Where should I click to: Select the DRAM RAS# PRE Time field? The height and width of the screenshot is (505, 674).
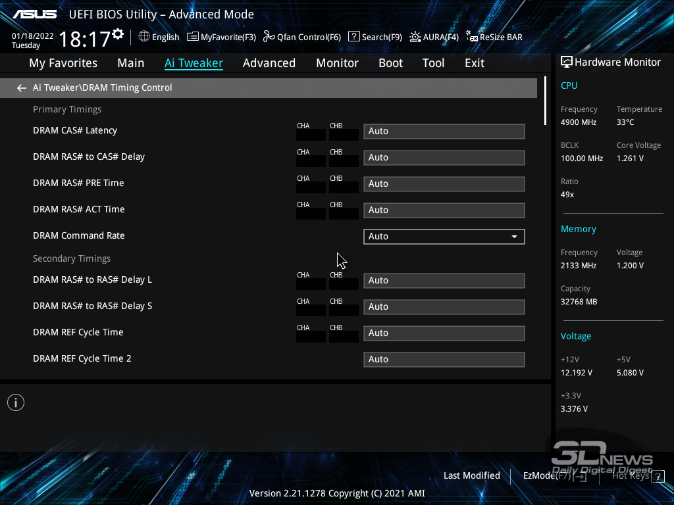coord(444,184)
